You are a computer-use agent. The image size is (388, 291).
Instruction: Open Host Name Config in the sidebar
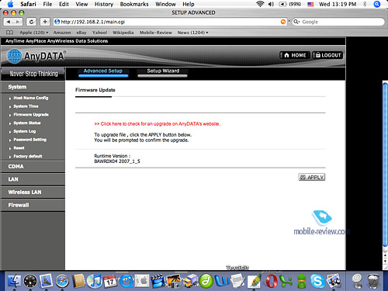coord(31,98)
